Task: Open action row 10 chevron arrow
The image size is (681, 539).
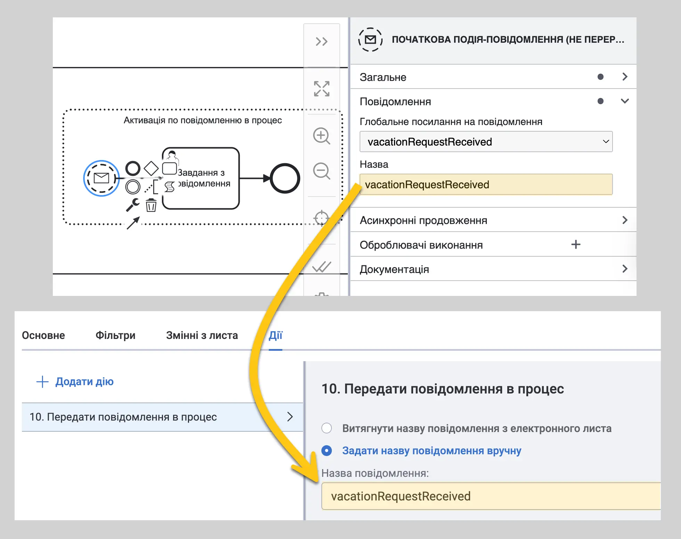Action: coord(290,416)
